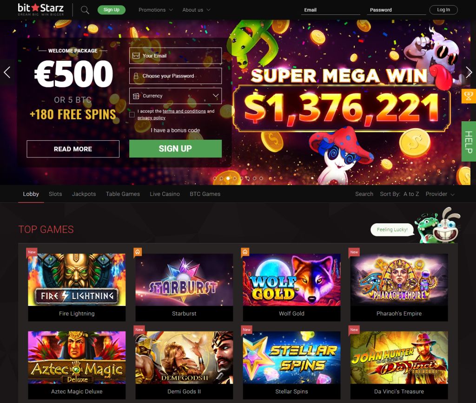Focus the Your Email input field
The height and width of the screenshot is (403, 476).
pos(175,56)
